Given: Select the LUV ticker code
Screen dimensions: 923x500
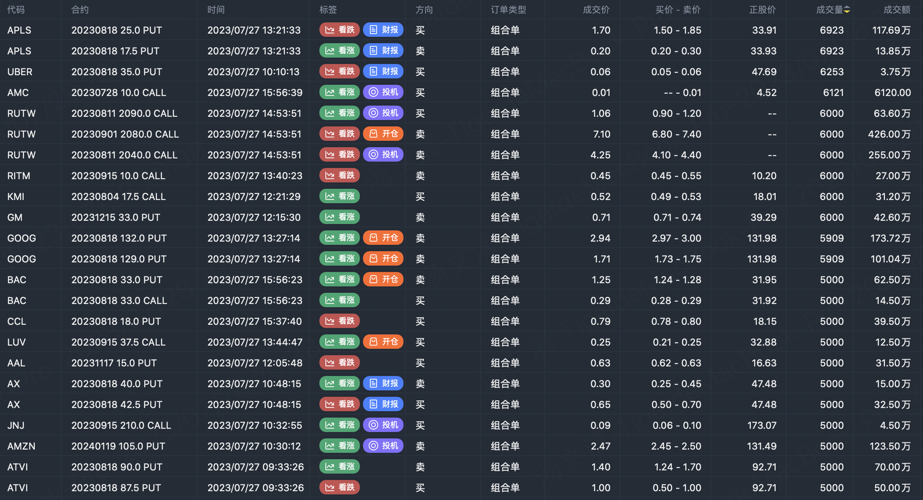Looking at the screenshot, I should pos(16,342).
